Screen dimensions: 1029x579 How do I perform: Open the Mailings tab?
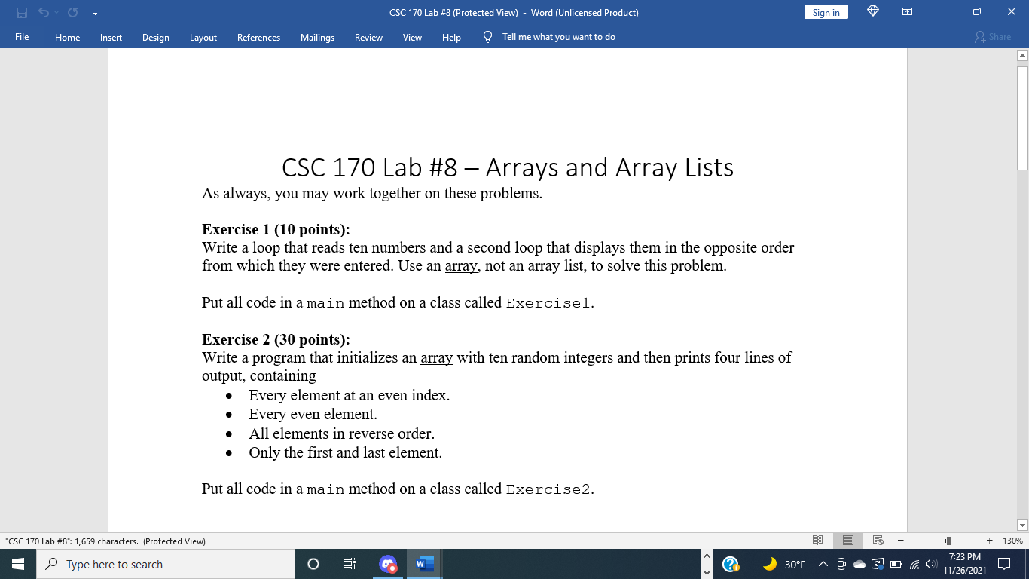click(317, 37)
